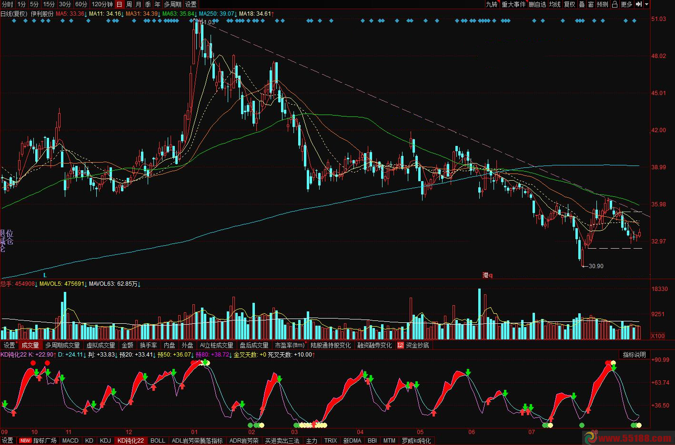Expand the 更多 more options menu

(x=626, y=4)
